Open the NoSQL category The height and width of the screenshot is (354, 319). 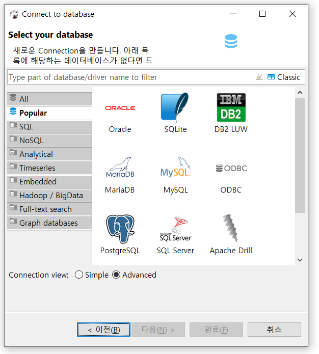pyautogui.click(x=49, y=141)
